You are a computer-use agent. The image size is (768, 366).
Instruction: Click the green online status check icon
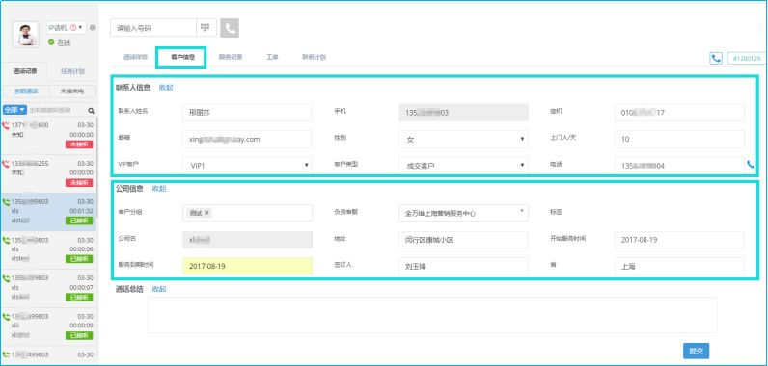point(51,42)
